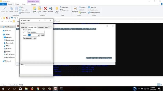The width and height of the screenshot is (163, 91).
Task: Open the File ribbon tab
Action: 3,4
